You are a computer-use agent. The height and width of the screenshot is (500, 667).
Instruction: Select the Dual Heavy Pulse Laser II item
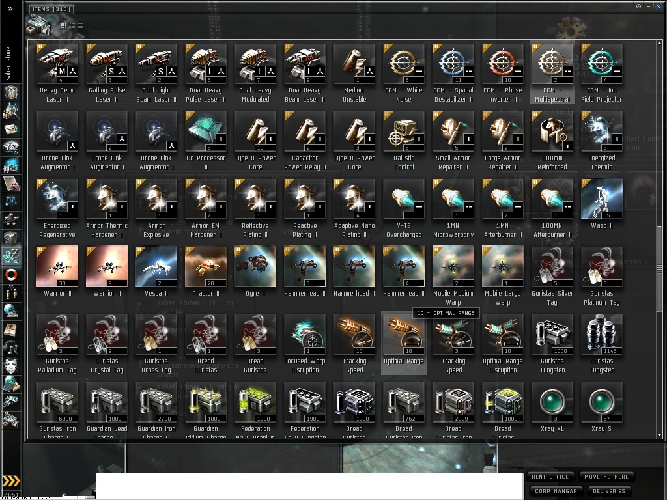coord(205,73)
